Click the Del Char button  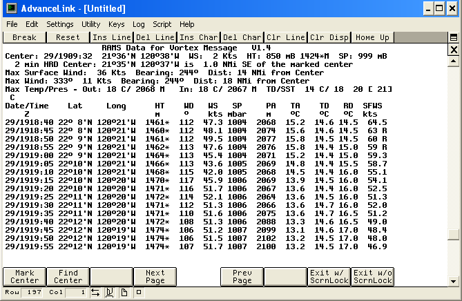tap(242, 37)
